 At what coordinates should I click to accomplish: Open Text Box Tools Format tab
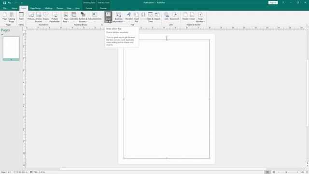pyautogui.click(x=103, y=8)
